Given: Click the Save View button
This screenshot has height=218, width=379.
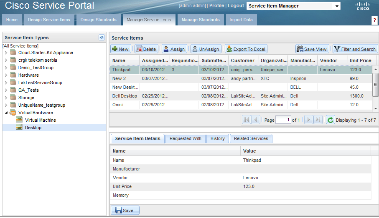Looking at the screenshot, I should pos(312,49).
